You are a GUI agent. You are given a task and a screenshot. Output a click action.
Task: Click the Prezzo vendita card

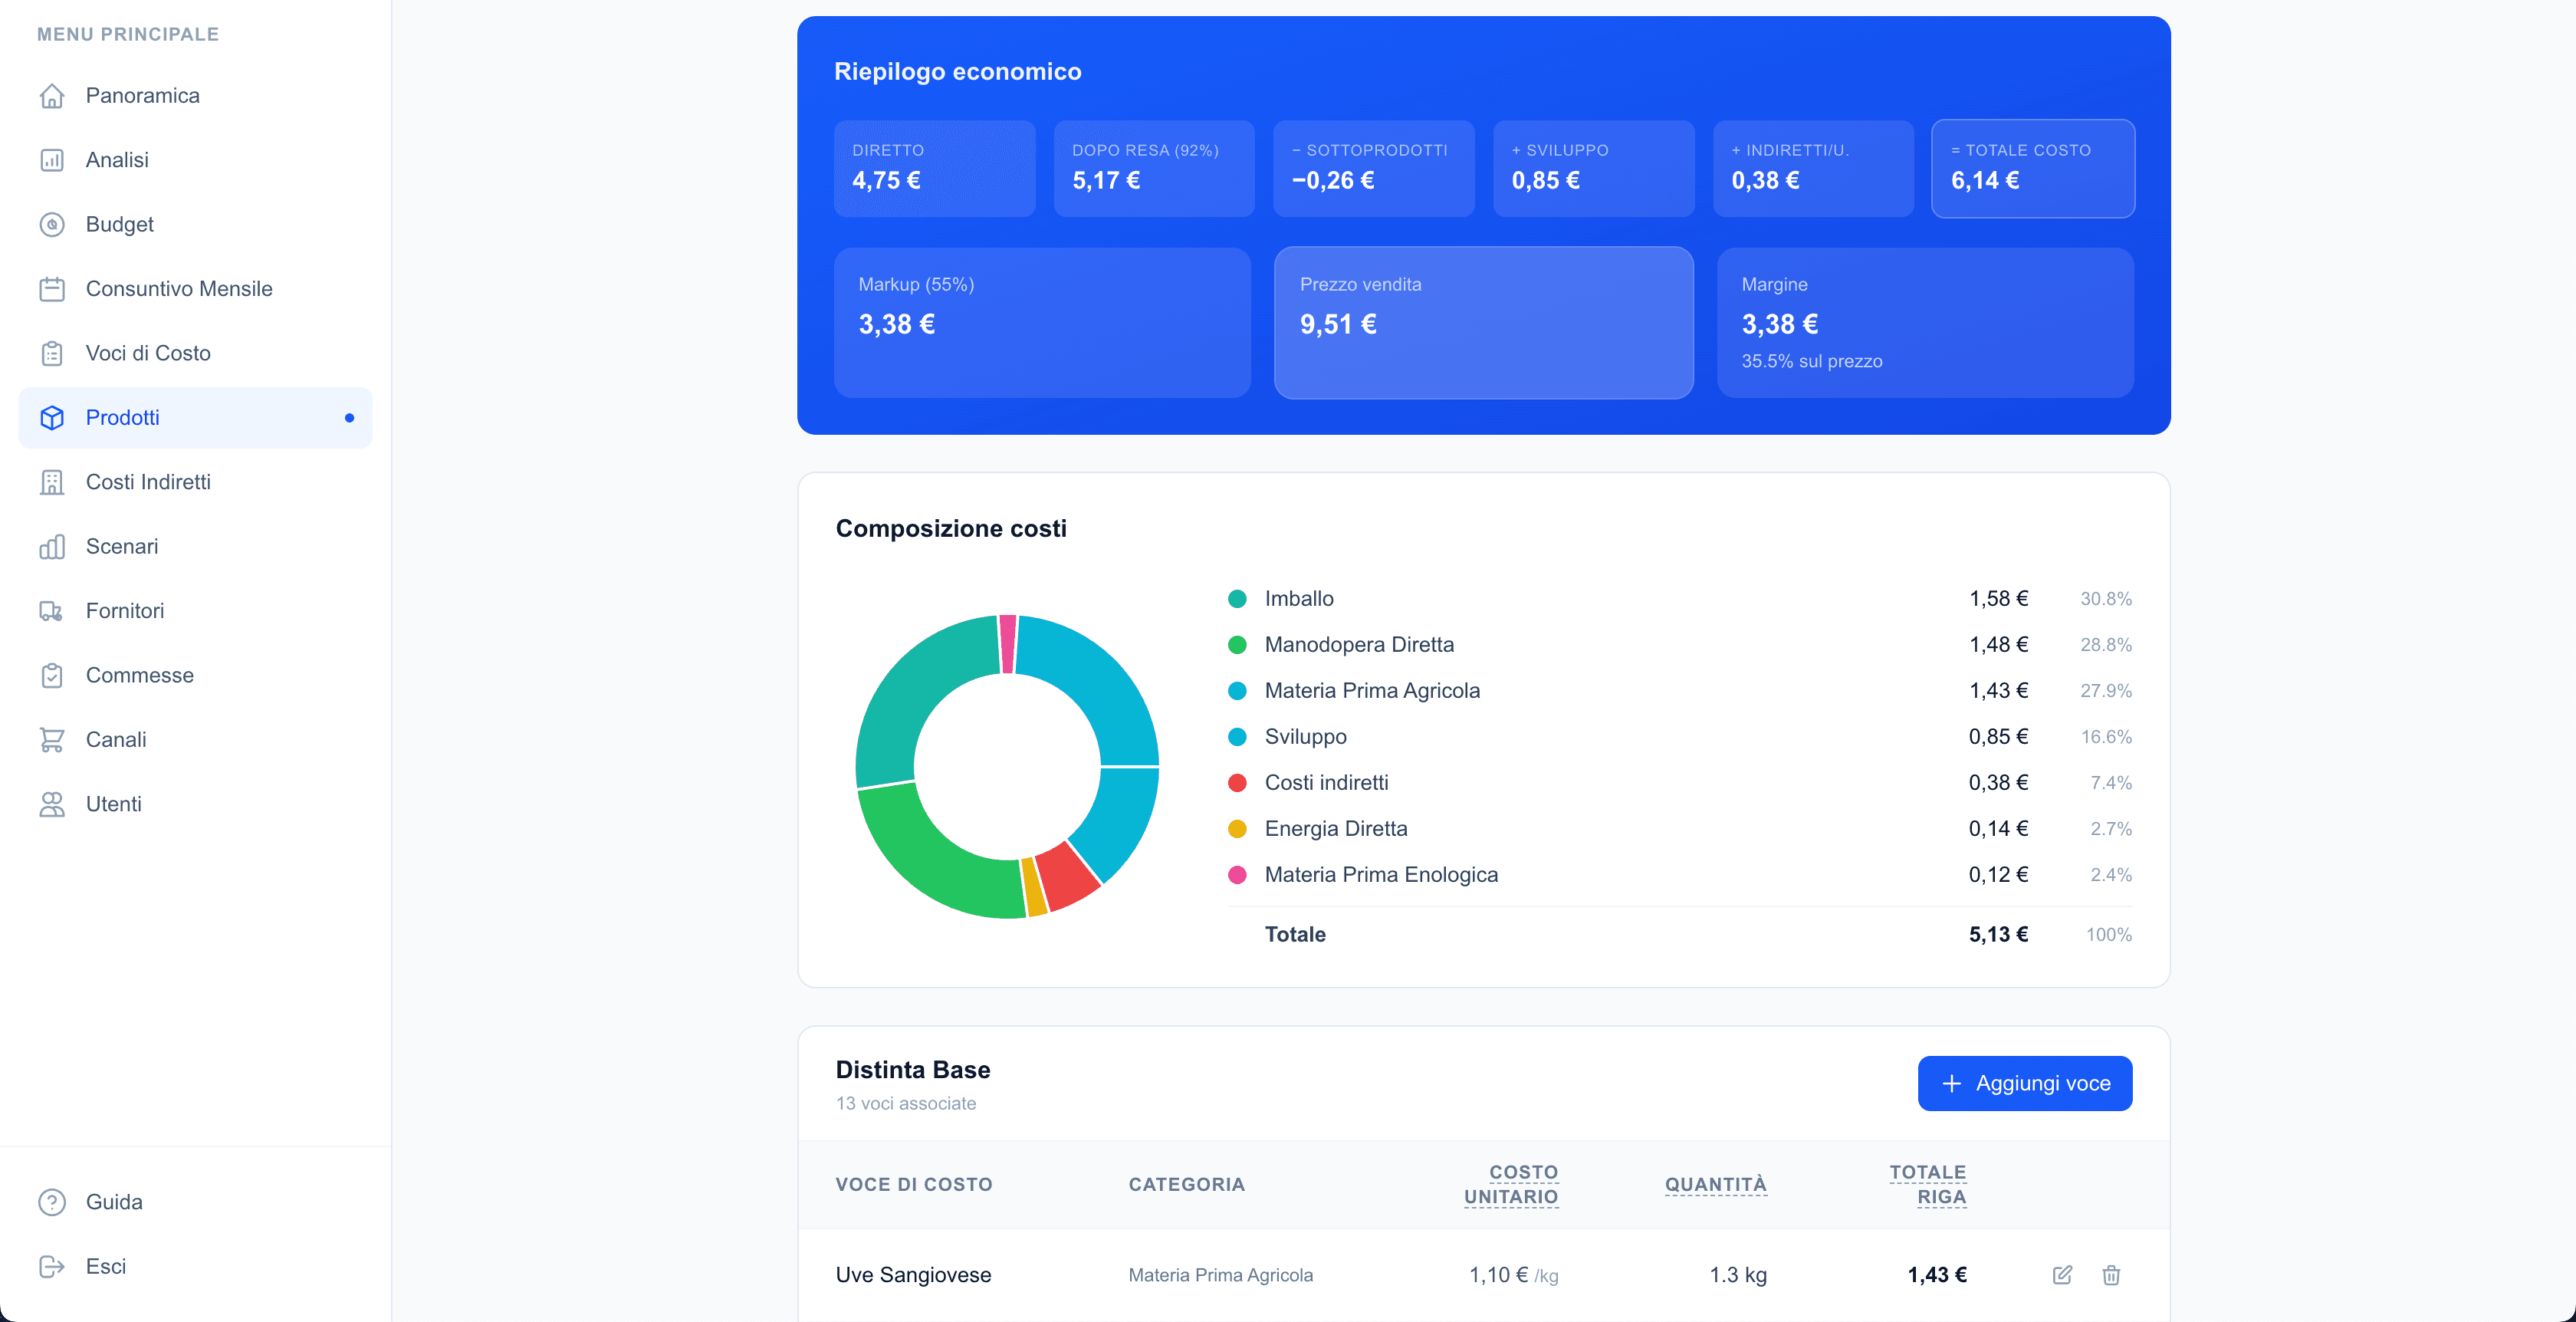1484,323
